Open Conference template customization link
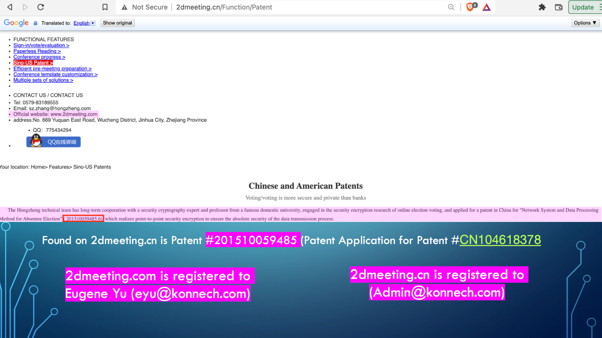 (55, 74)
